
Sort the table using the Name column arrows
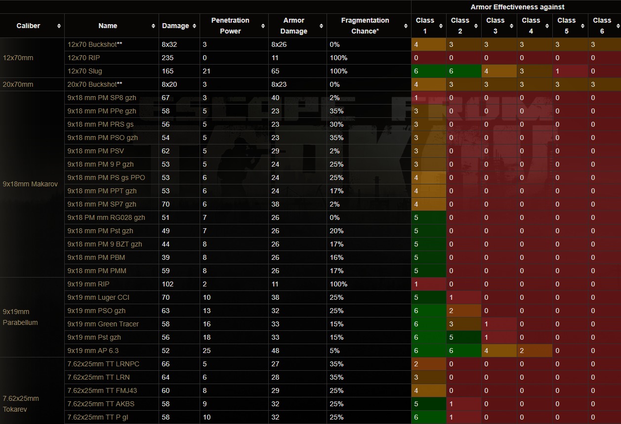[x=154, y=26]
